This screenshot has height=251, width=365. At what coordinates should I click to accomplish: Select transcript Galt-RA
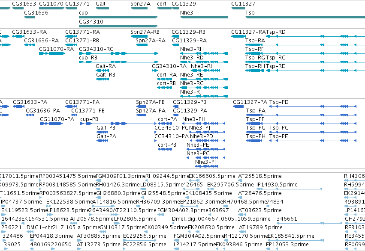click(x=103, y=71)
